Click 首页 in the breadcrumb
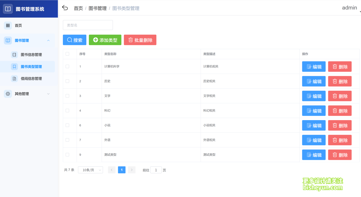Image resolution: width=361 pixels, height=197 pixels. (78, 8)
